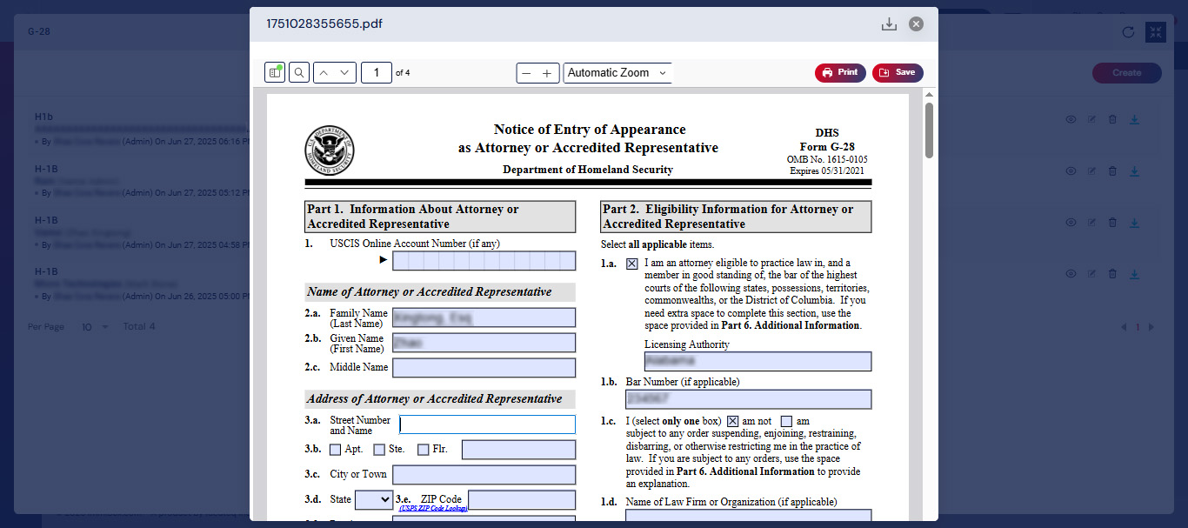Image resolution: width=1188 pixels, height=528 pixels.
Task: Go to previous PDF page
Action: 324,73
